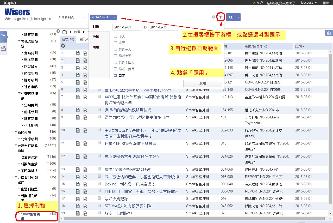Viewport: 333px width, 223px height.
Task: Select the 媒體 filter tab
Action: [x=96, y=47]
